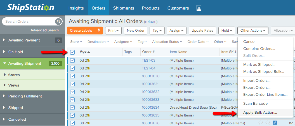Uncheck order TEST-03 checkbox
The image size is (295, 126).
pyautogui.click(x=72, y=60)
